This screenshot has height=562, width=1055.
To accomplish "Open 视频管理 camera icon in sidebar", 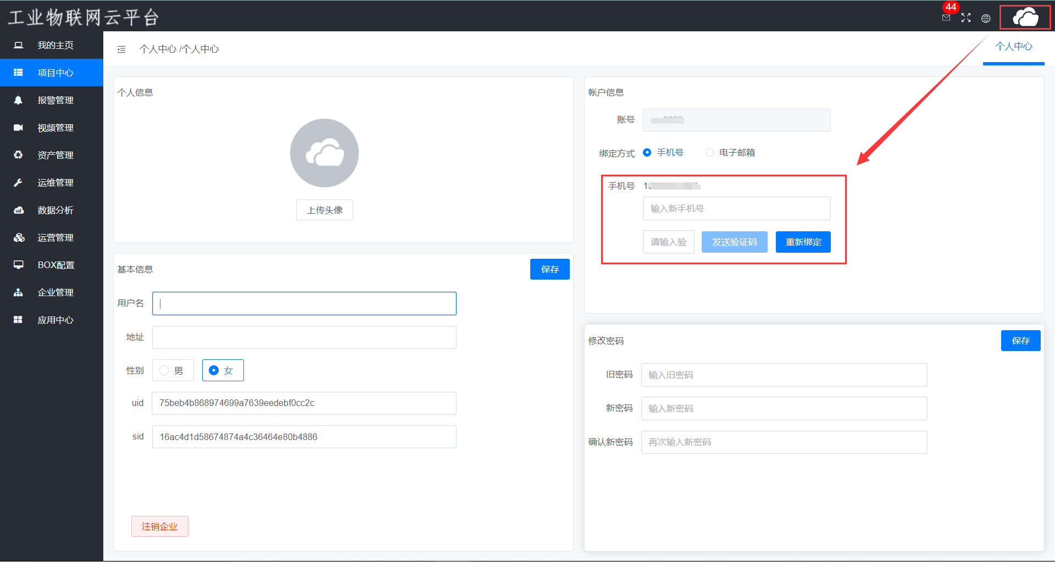I will [18, 127].
